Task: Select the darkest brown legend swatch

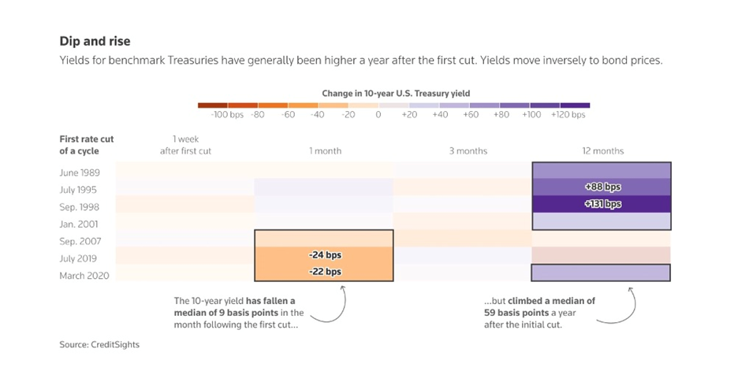Action: (x=213, y=105)
